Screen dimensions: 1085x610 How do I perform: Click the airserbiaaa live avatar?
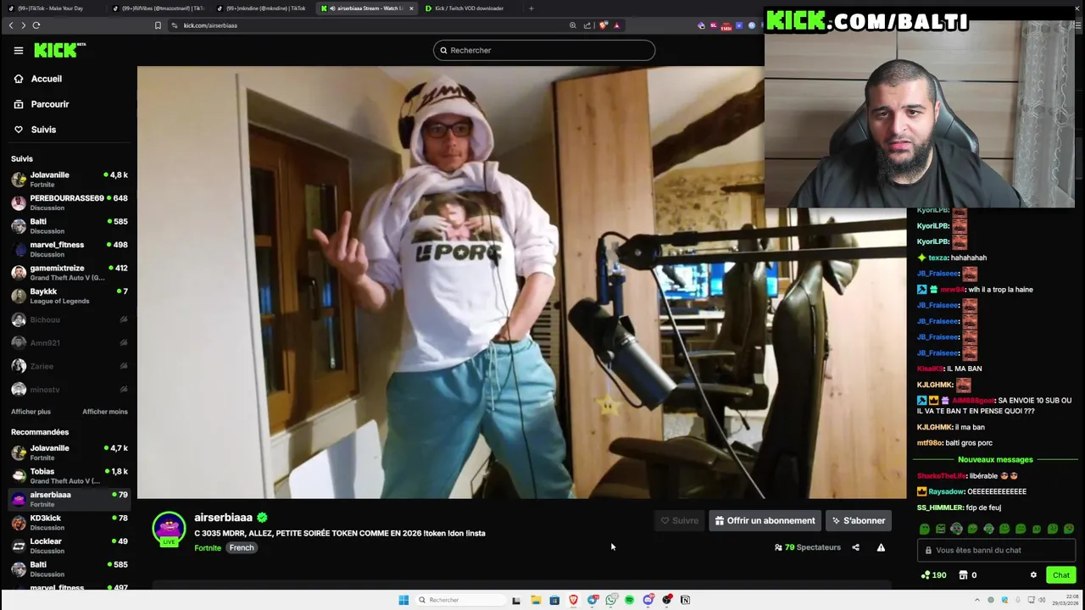tap(169, 529)
